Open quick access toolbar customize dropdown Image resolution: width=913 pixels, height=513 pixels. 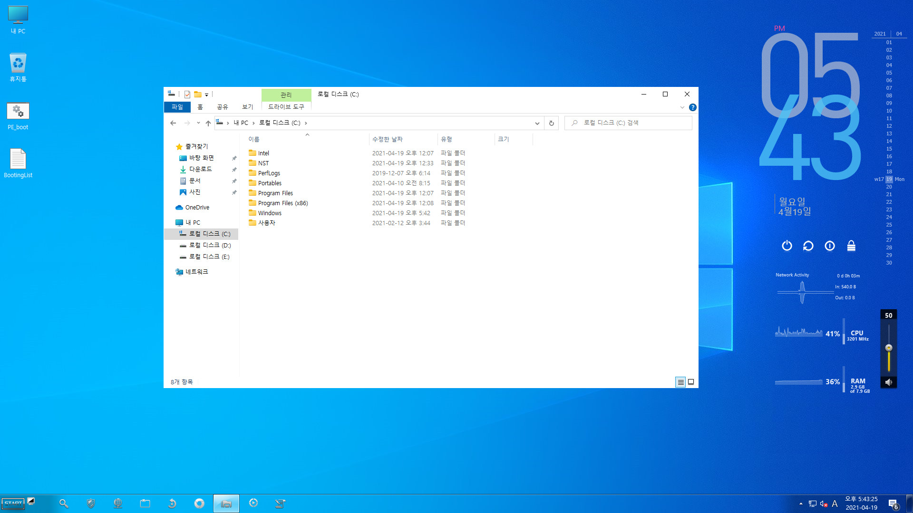(x=207, y=95)
